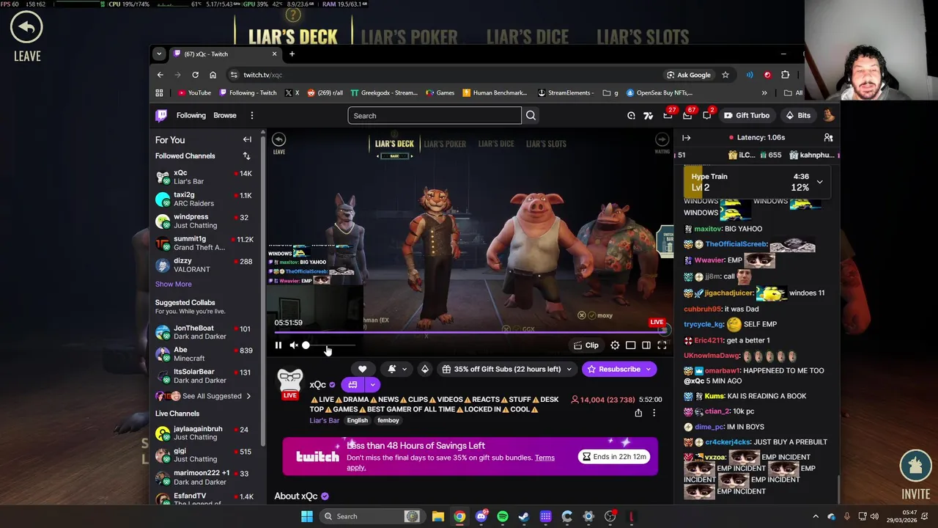Image resolution: width=938 pixels, height=528 pixels.
Task: Open the dropdown next to the purple collab button
Action: point(372,384)
